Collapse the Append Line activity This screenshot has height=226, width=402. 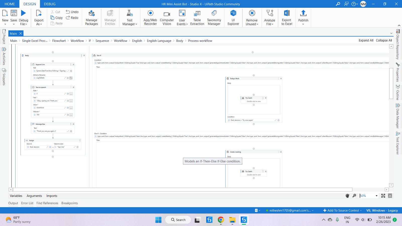click(73, 65)
